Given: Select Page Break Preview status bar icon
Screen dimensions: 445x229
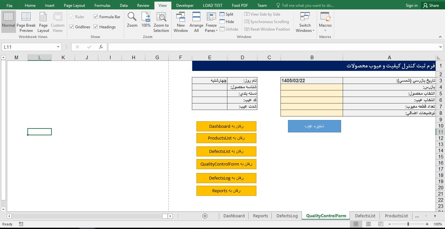Looking at the screenshot, I should pyautogui.click(x=380, y=224).
